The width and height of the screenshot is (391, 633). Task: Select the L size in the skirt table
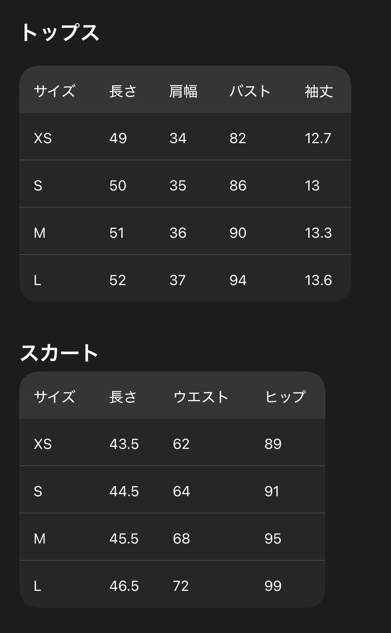[x=37, y=586]
